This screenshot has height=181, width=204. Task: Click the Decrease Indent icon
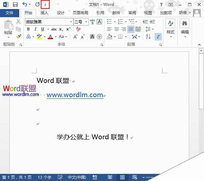pos(145,22)
